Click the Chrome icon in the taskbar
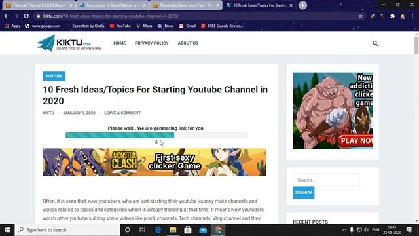This screenshot has height=236, width=419. [x=218, y=230]
